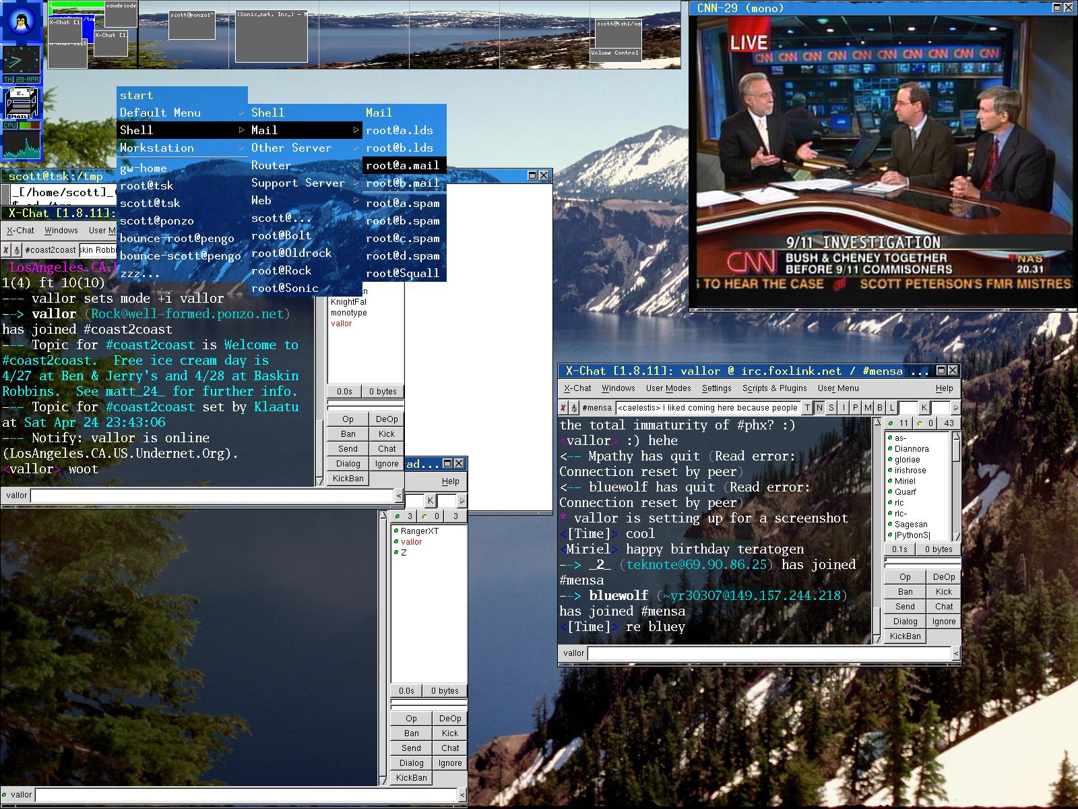Open the highlighted Mail entry in the Shell submenu
The image size is (1078, 809).
pyautogui.click(x=305, y=130)
